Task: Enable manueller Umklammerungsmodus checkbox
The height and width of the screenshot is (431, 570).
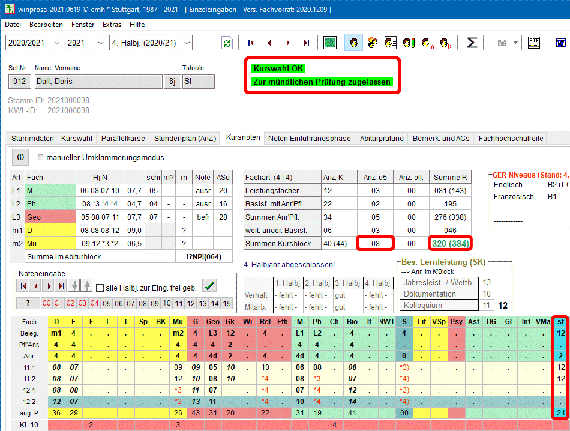Action: coord(41,158)
